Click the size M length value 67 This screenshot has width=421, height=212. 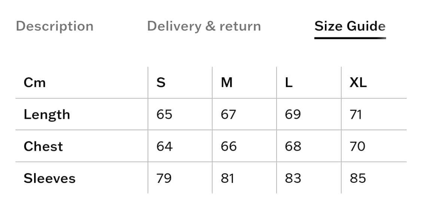(x=228, y=114)
